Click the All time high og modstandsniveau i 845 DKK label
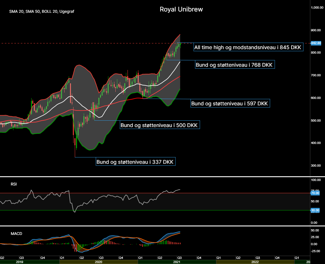Image resolution: width=325 pixels, height=264 pixels. coord(248,47)
